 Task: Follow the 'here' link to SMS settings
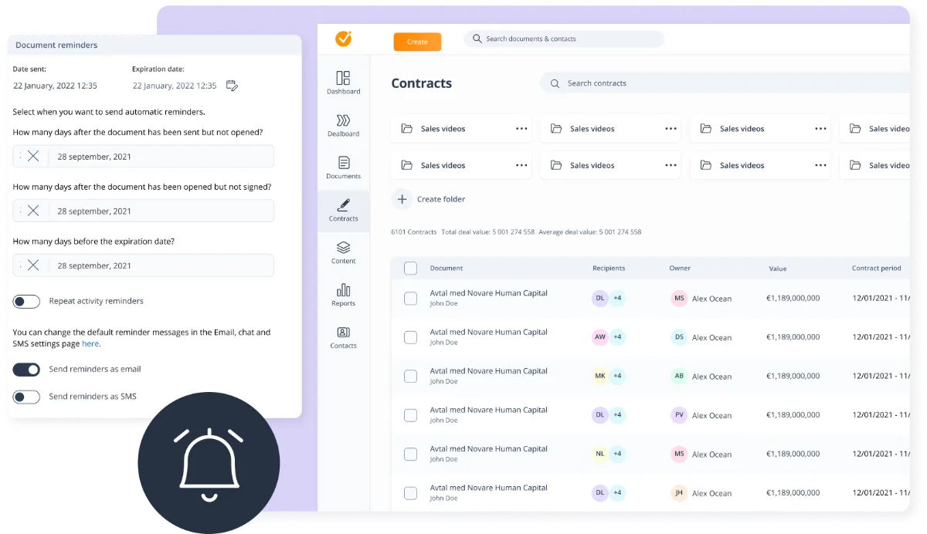[x=90, y=344]
